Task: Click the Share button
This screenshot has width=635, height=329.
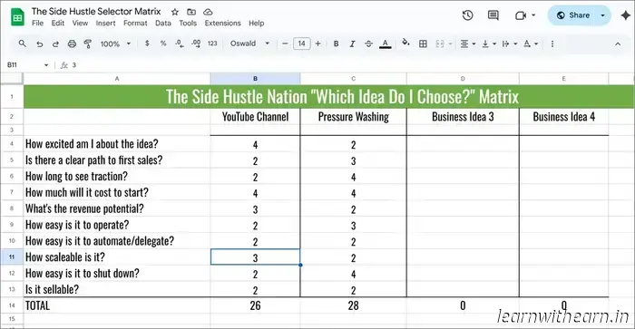Action: click(574, 15)
